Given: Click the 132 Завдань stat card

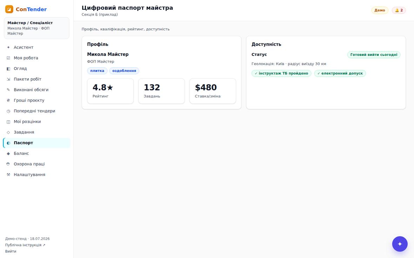Looking at the screenshot, I should pos(162,91).
